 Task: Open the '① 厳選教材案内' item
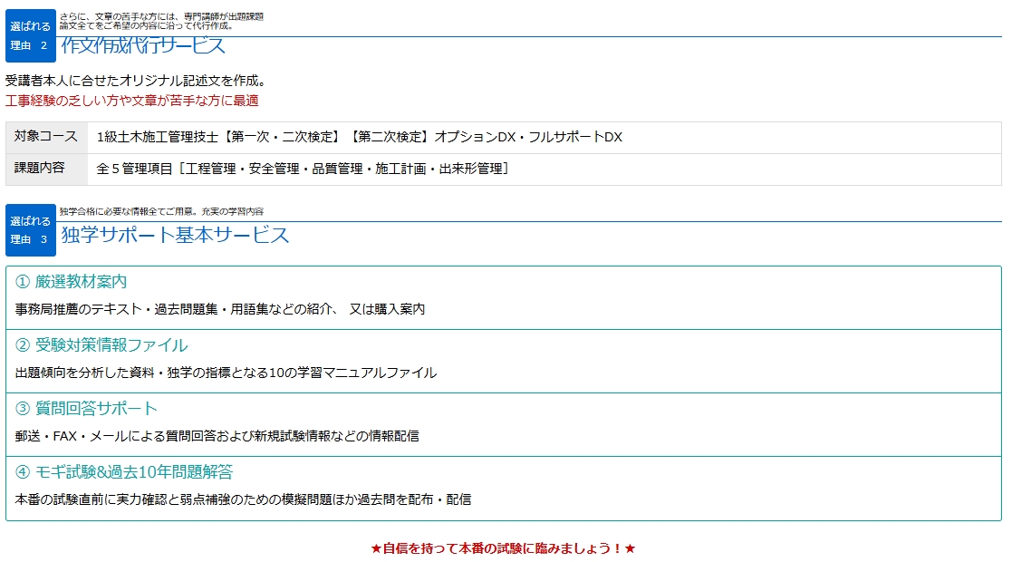tap(72, 282)
